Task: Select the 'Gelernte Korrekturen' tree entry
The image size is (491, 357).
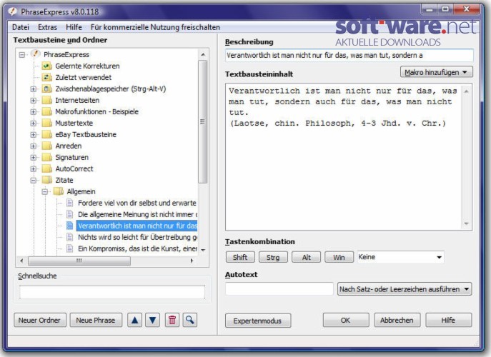Action: click(87, 66)
